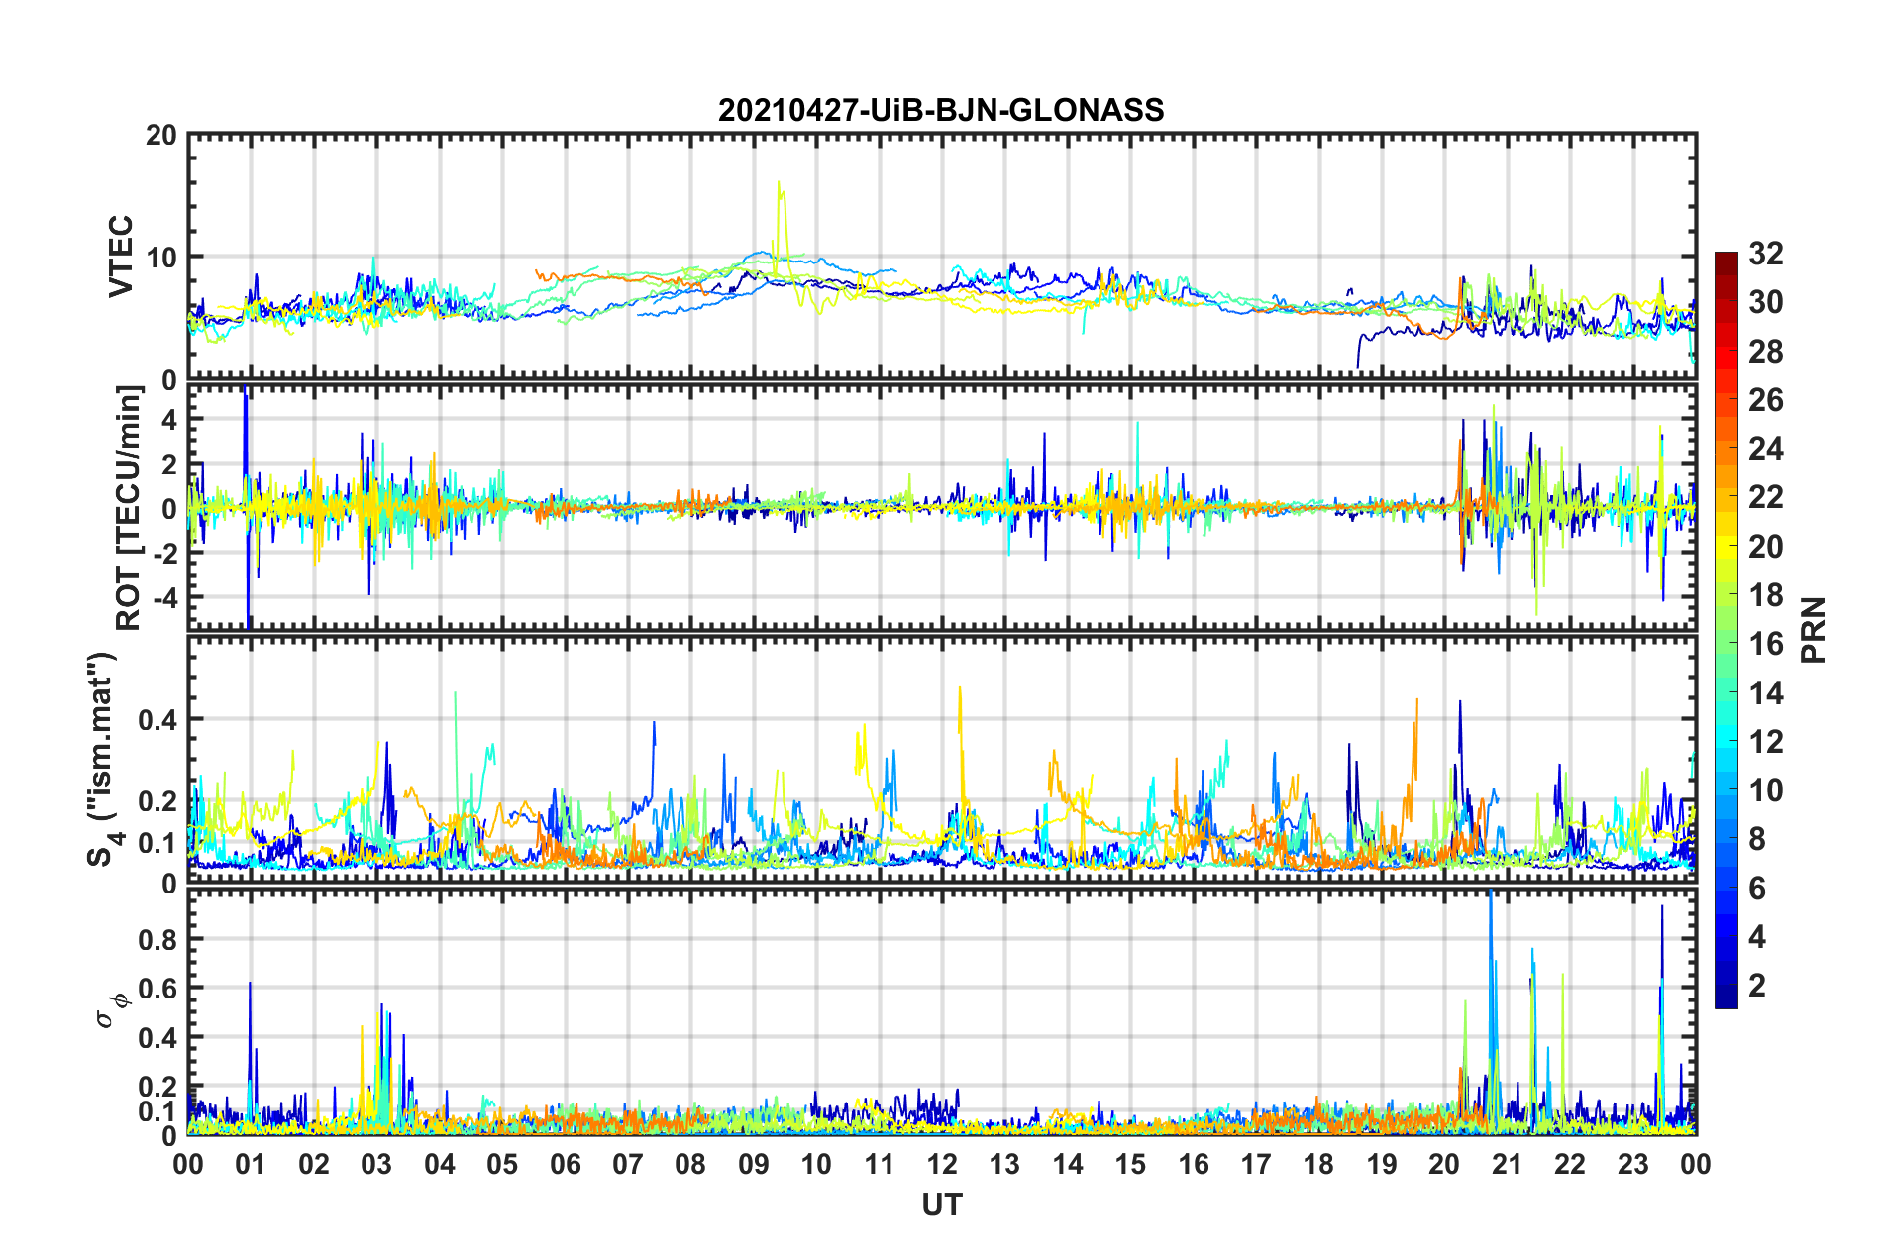Click colorbar tick label 14
Screen dimensions: 1884x1260
click(1766, 693)
